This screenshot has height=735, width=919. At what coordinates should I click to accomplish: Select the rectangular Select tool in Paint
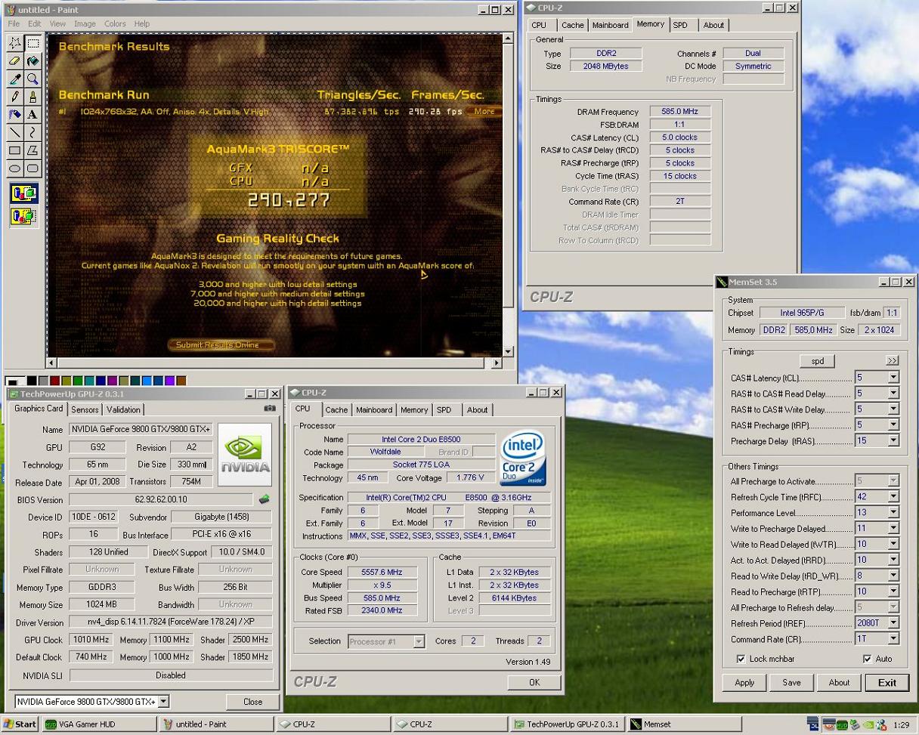click(x=33, y=43)
